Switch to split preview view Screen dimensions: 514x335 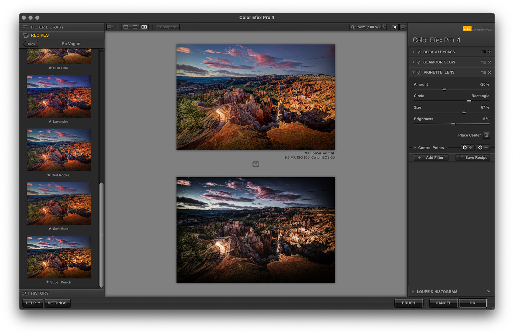tap(135, 27)
